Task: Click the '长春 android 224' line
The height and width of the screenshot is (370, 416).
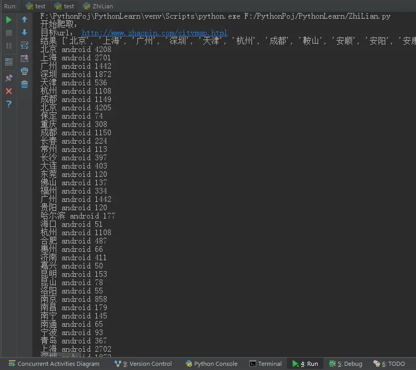Action: click(74, 141)
